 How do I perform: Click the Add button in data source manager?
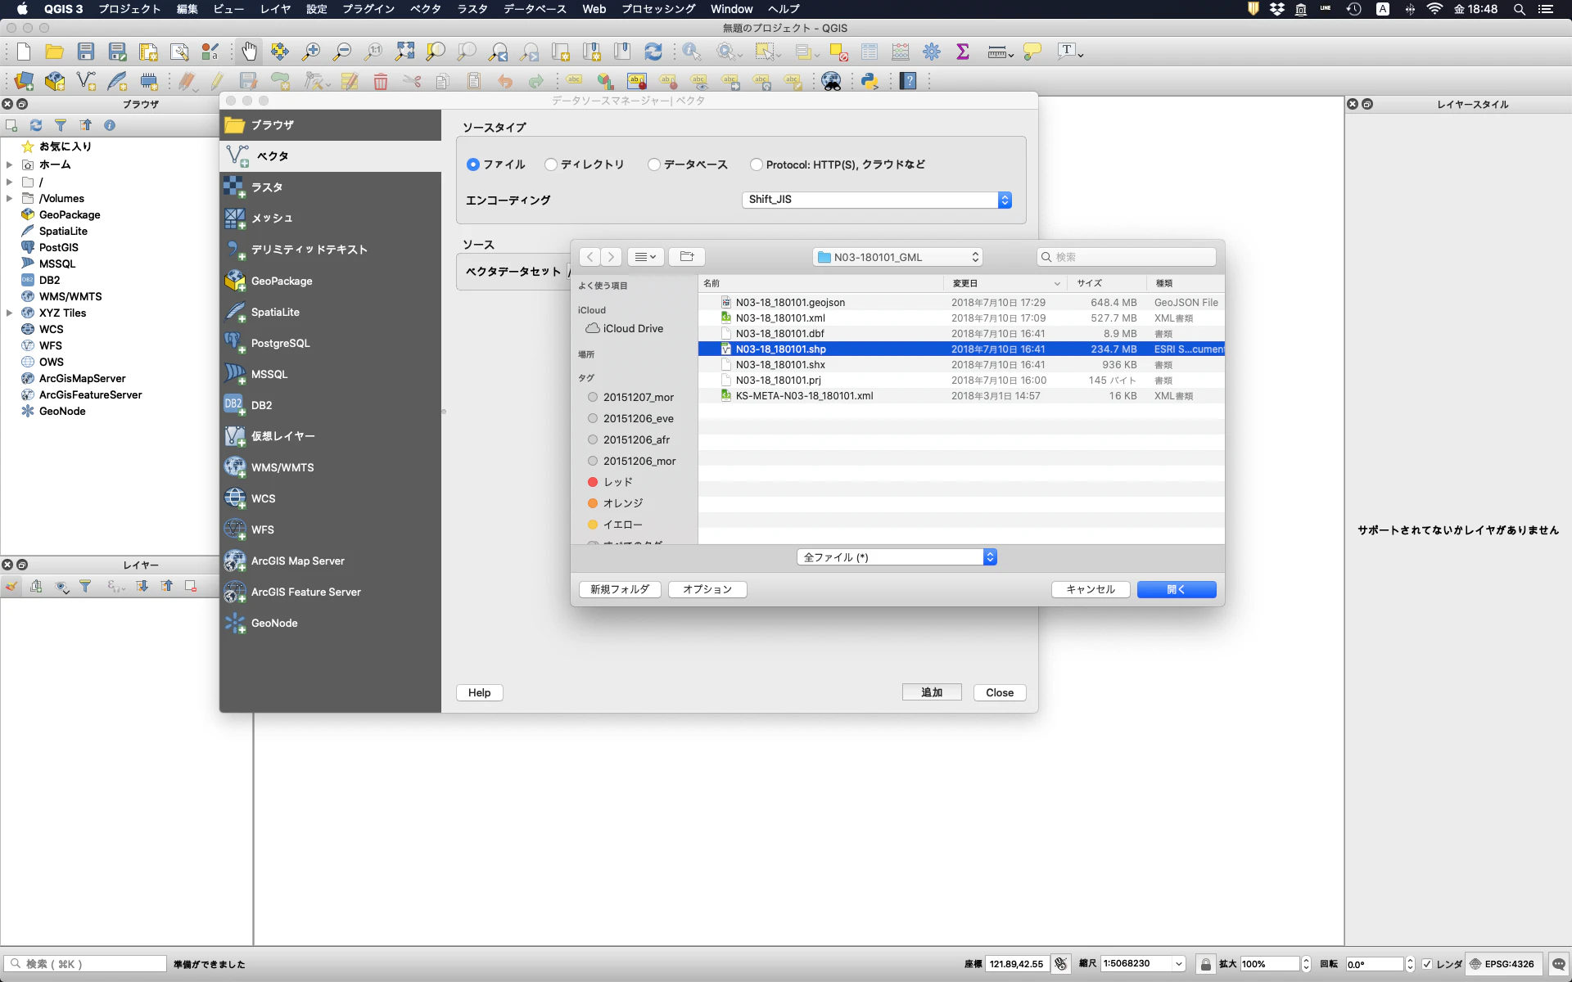[x=931, y=692]
